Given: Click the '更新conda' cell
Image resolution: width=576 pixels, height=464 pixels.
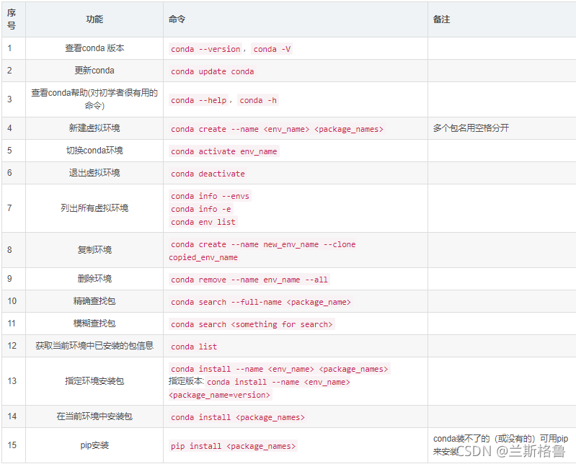Looking at the screenshot, I should [94, 71].
